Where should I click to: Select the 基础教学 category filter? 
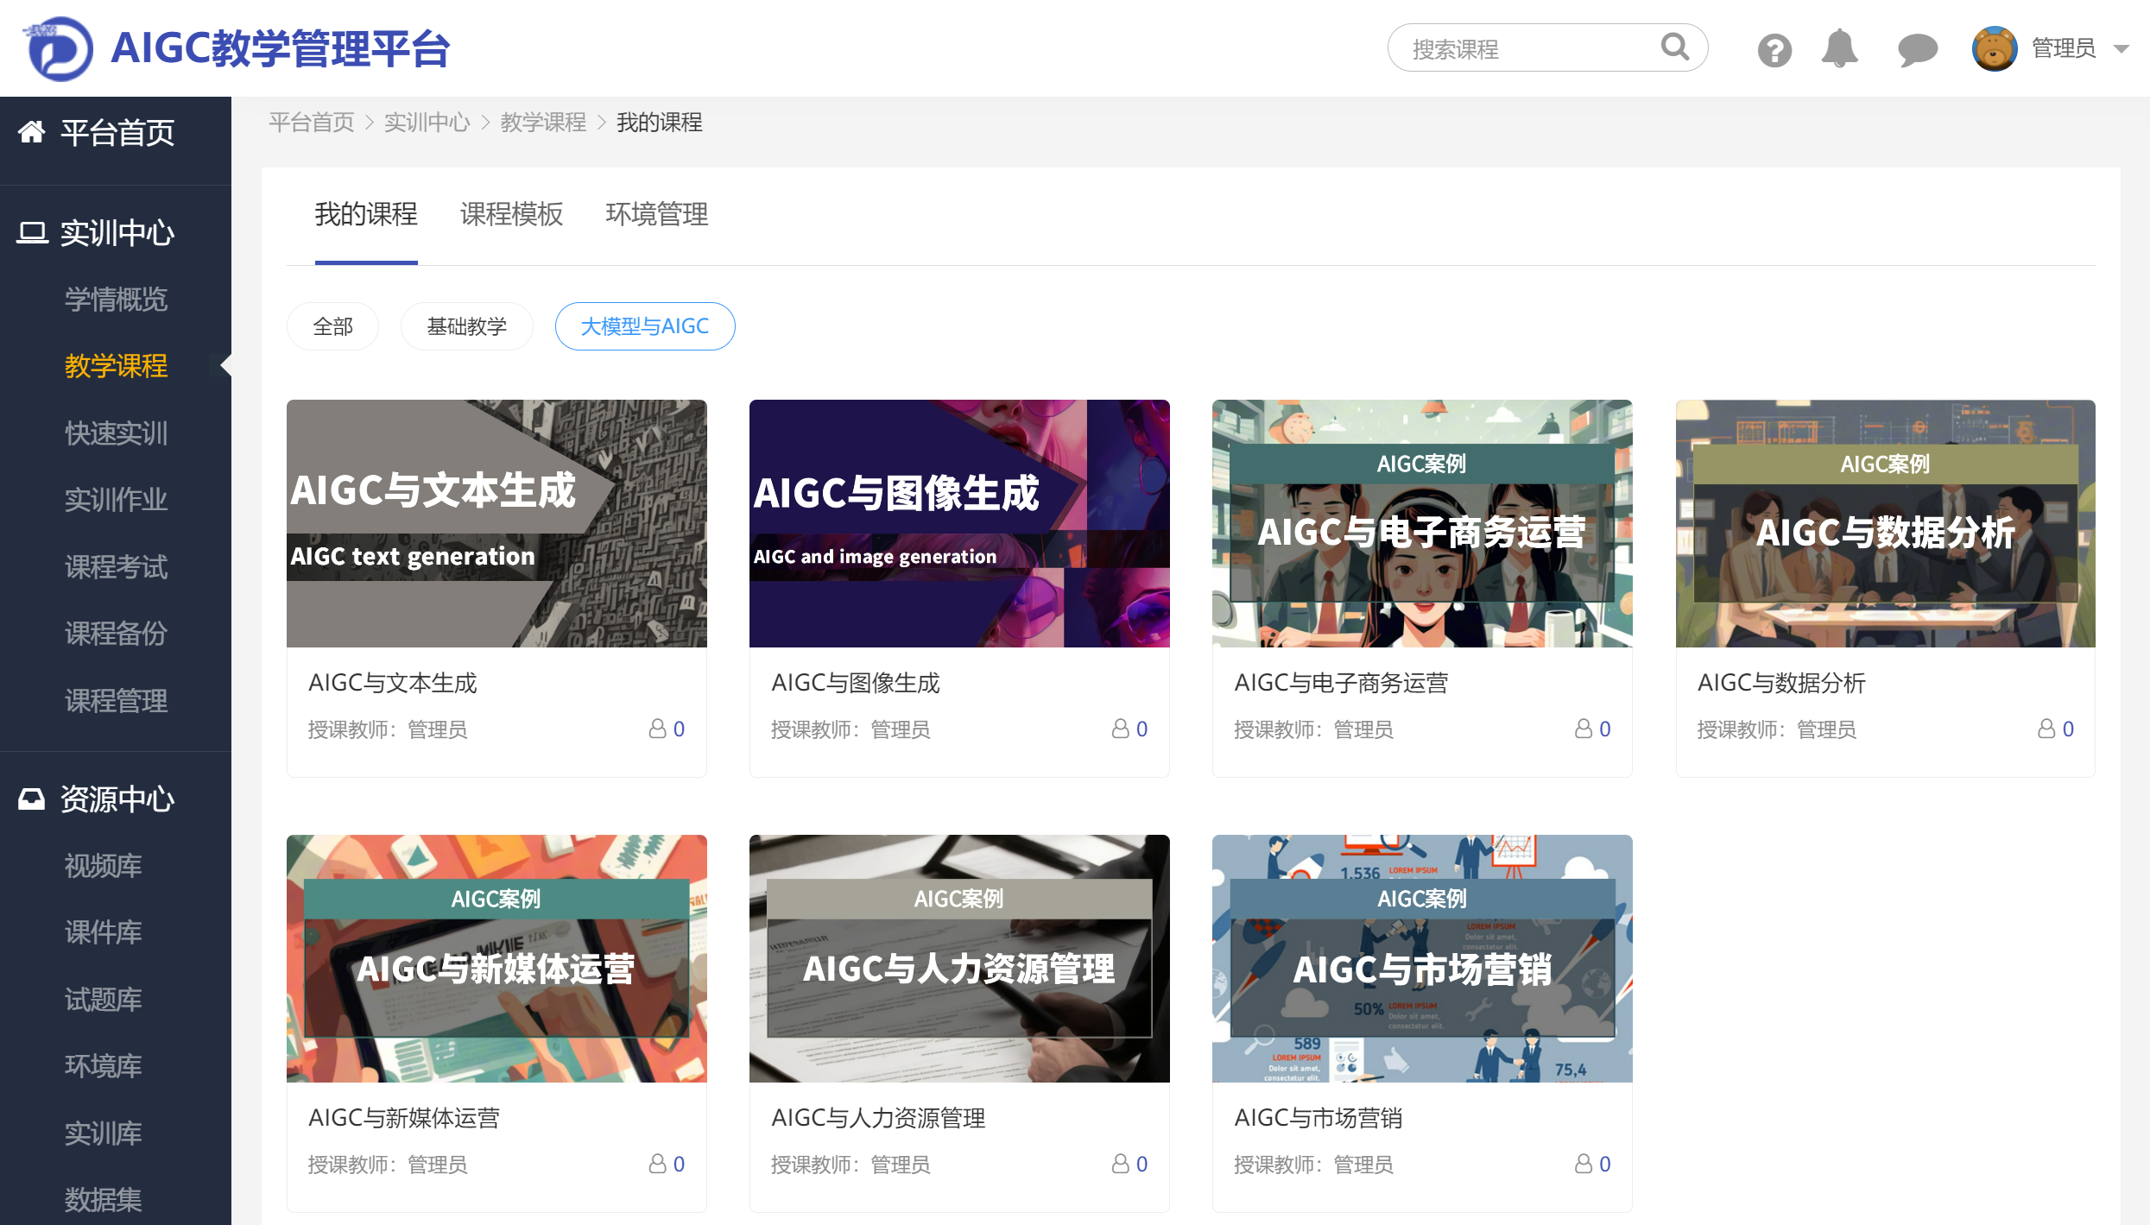click(466, 326)
